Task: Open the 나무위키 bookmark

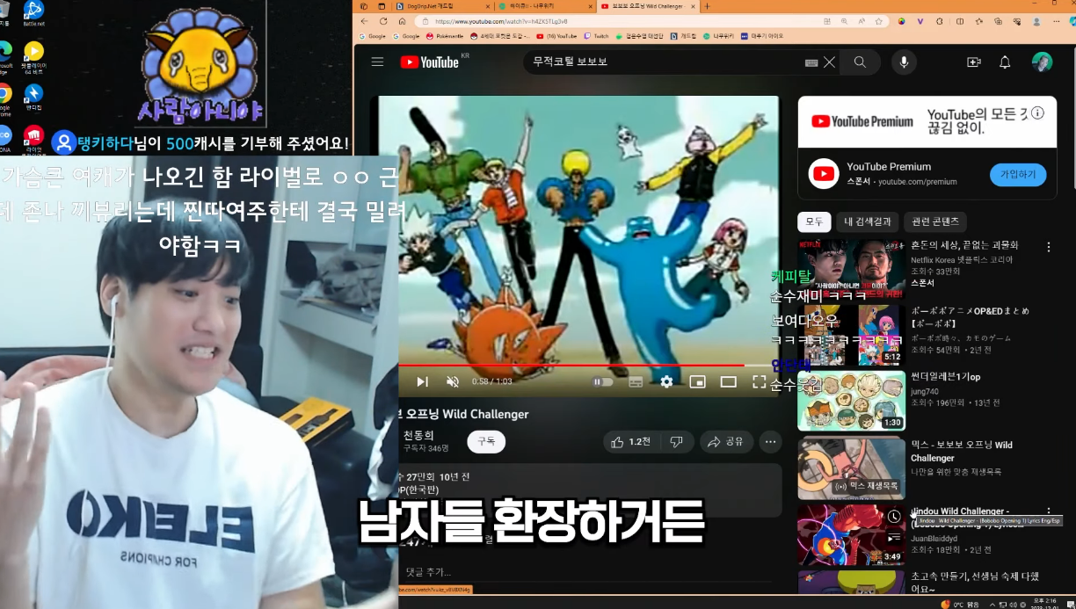Action: tap(718, 36)
